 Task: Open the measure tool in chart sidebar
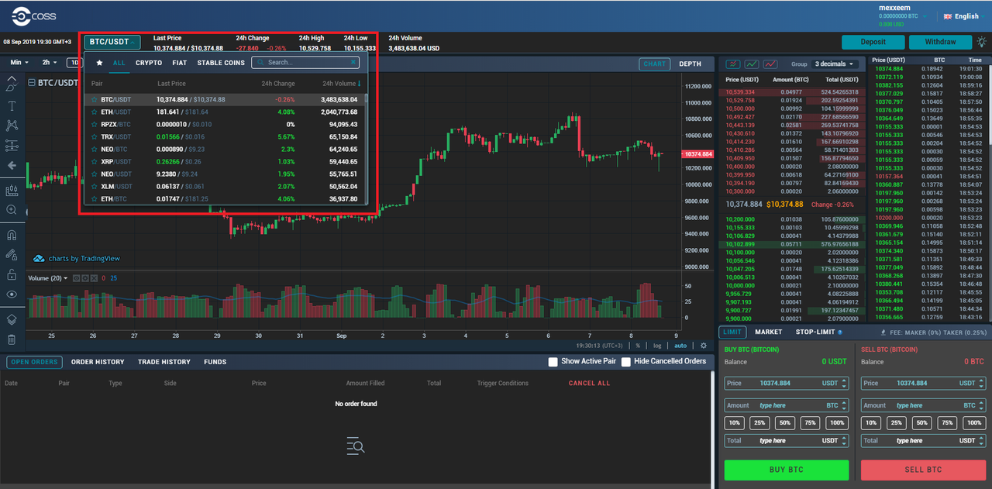tap(12, 190)
